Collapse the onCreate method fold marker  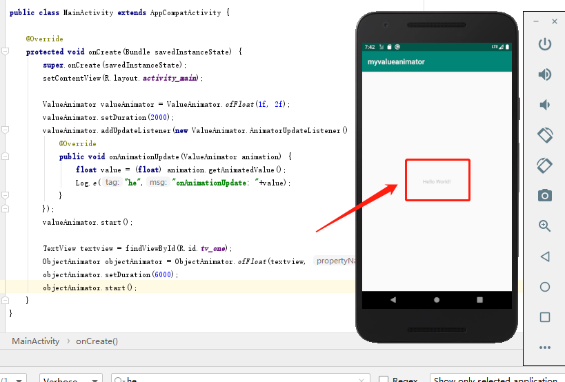point(5,52)
